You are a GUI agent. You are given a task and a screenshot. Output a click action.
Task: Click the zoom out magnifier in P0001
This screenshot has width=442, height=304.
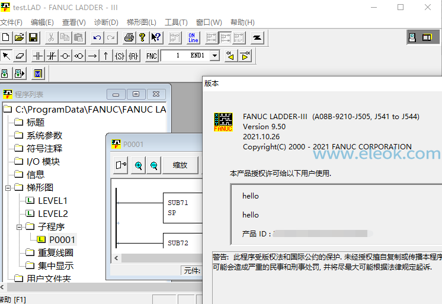[154, 165]
